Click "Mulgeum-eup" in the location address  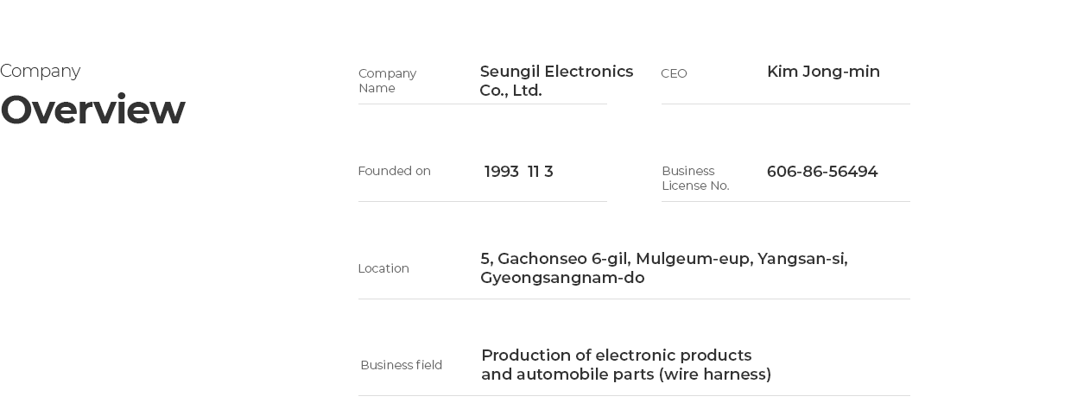[694, 259]
